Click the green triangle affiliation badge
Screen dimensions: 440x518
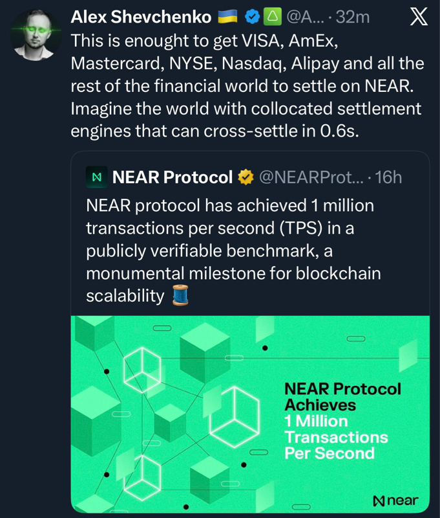pyautogui.click(x=270, y=17)
